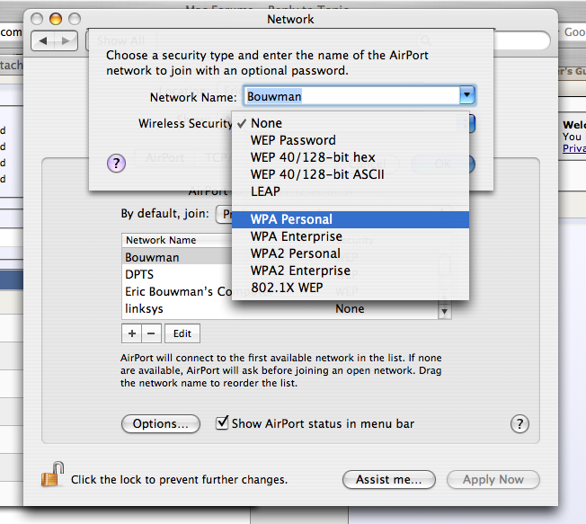
Task: Select WEP 40/128-bit ASCII option
Action: (351, 174)
